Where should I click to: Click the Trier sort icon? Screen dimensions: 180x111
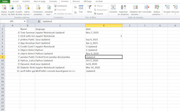pyautogui.click(x=81, y=7)
